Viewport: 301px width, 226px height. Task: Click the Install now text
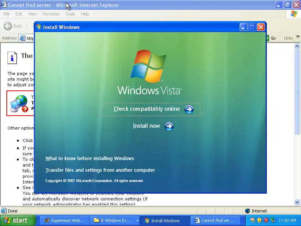point(146,126)
